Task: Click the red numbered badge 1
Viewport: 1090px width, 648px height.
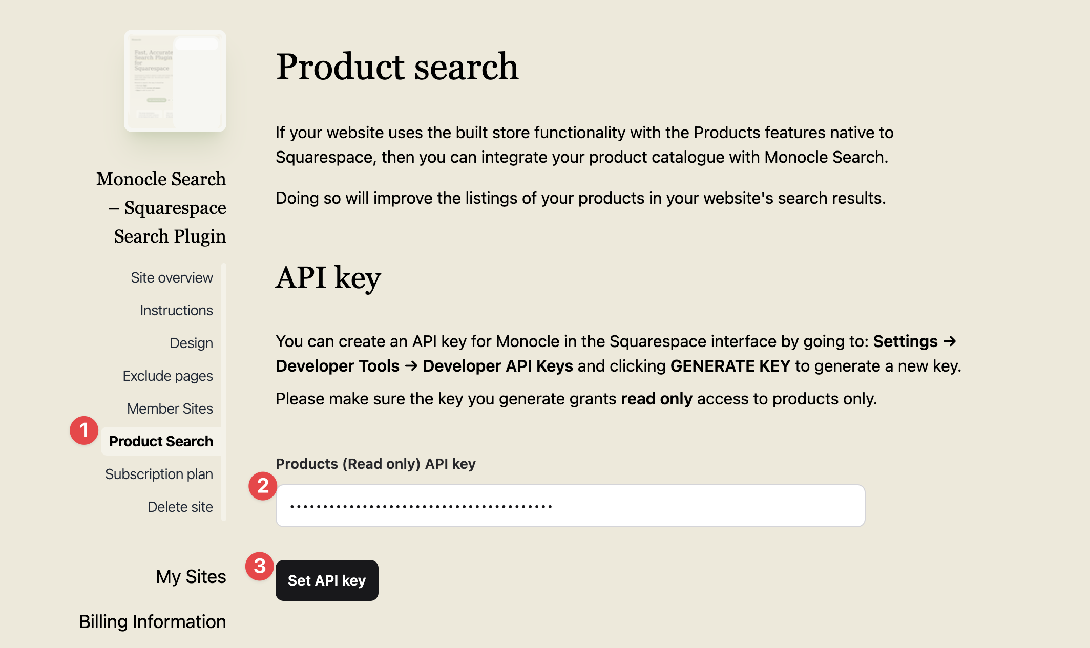Action: 83,430
